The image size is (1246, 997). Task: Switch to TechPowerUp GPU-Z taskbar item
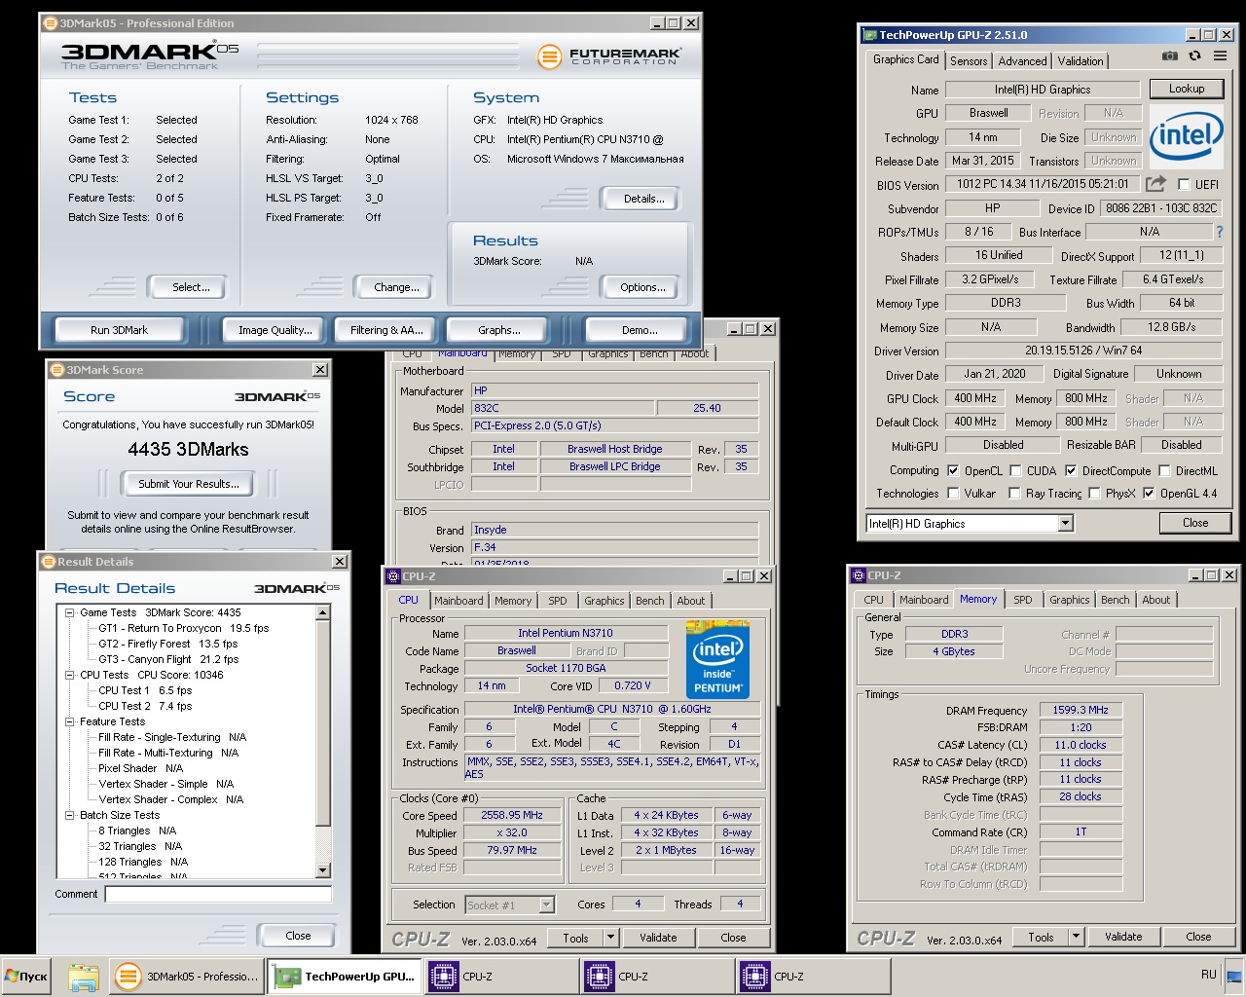pos(345,977)
